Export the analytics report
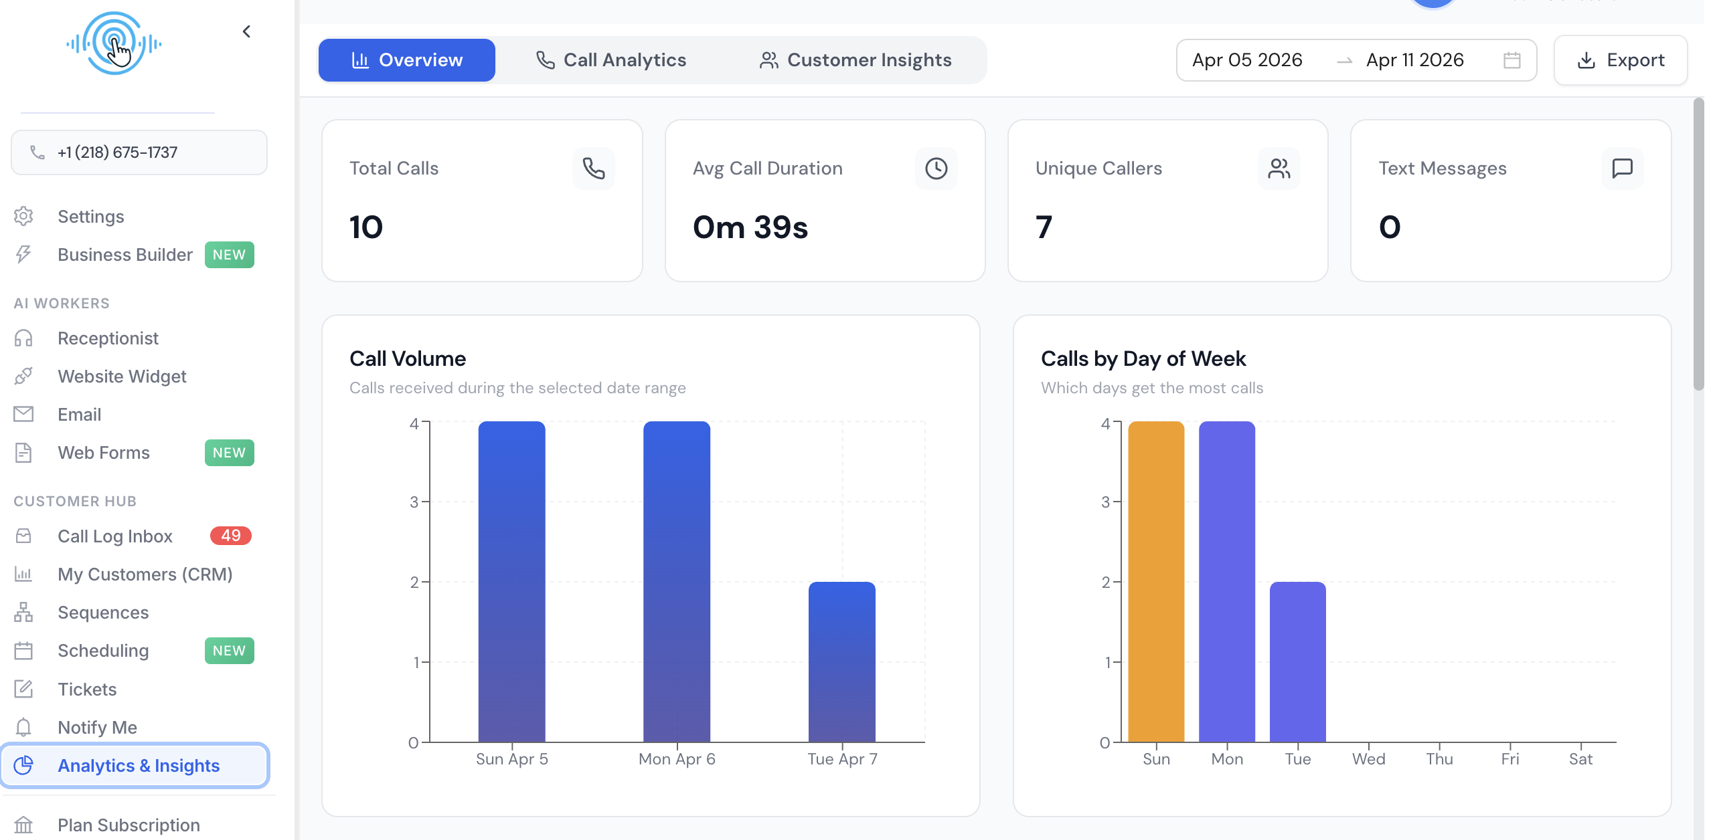This screenshot has height=840, width=1715. pyautogui.click(x=1621, y=60)
